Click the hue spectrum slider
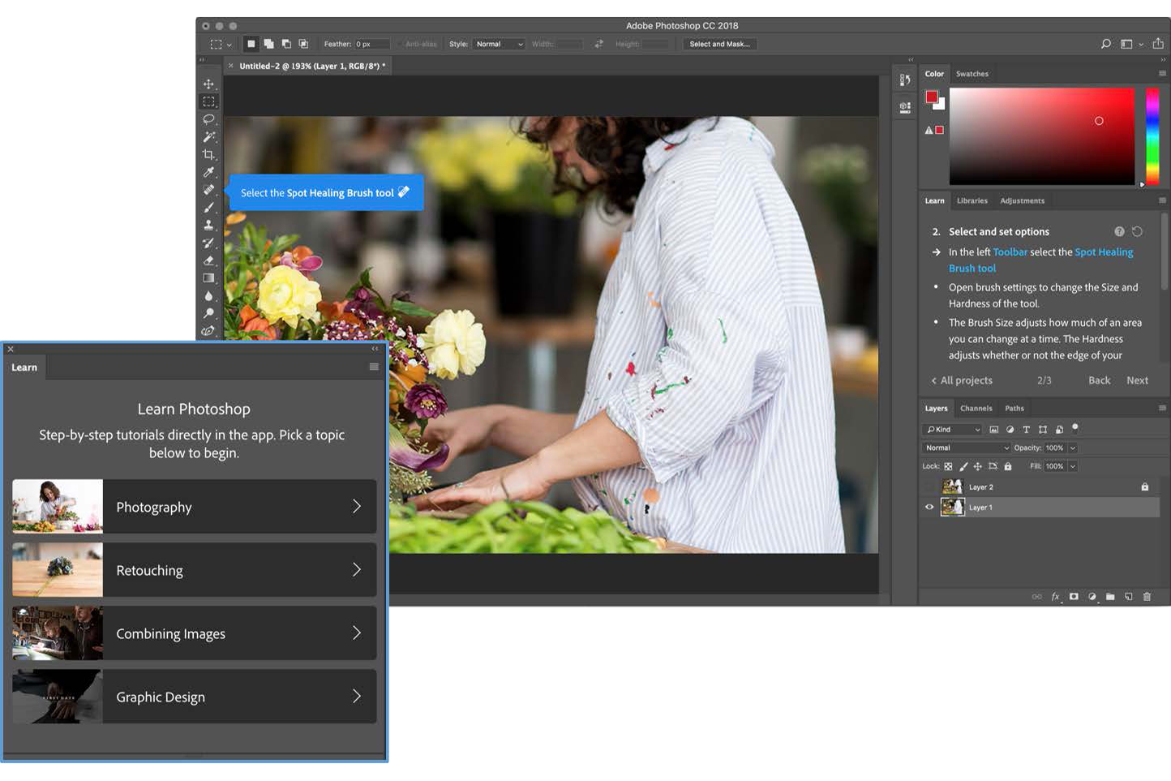 coord(1152,135)
